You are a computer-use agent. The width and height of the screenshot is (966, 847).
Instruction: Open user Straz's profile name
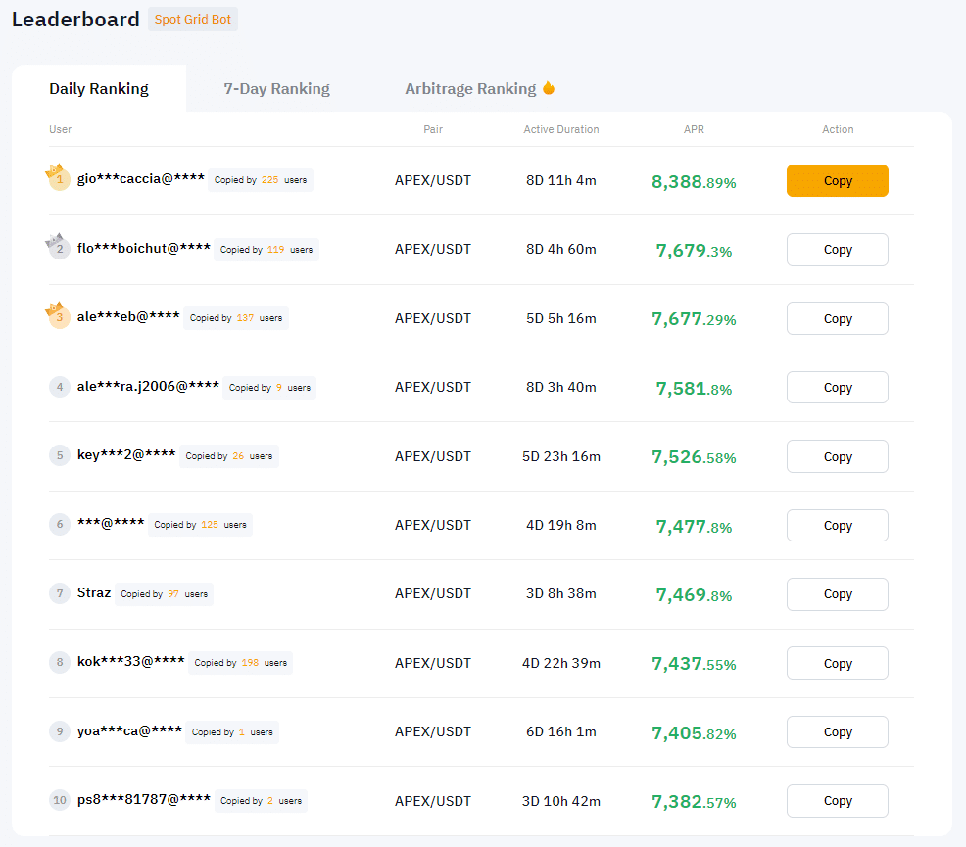94,593
